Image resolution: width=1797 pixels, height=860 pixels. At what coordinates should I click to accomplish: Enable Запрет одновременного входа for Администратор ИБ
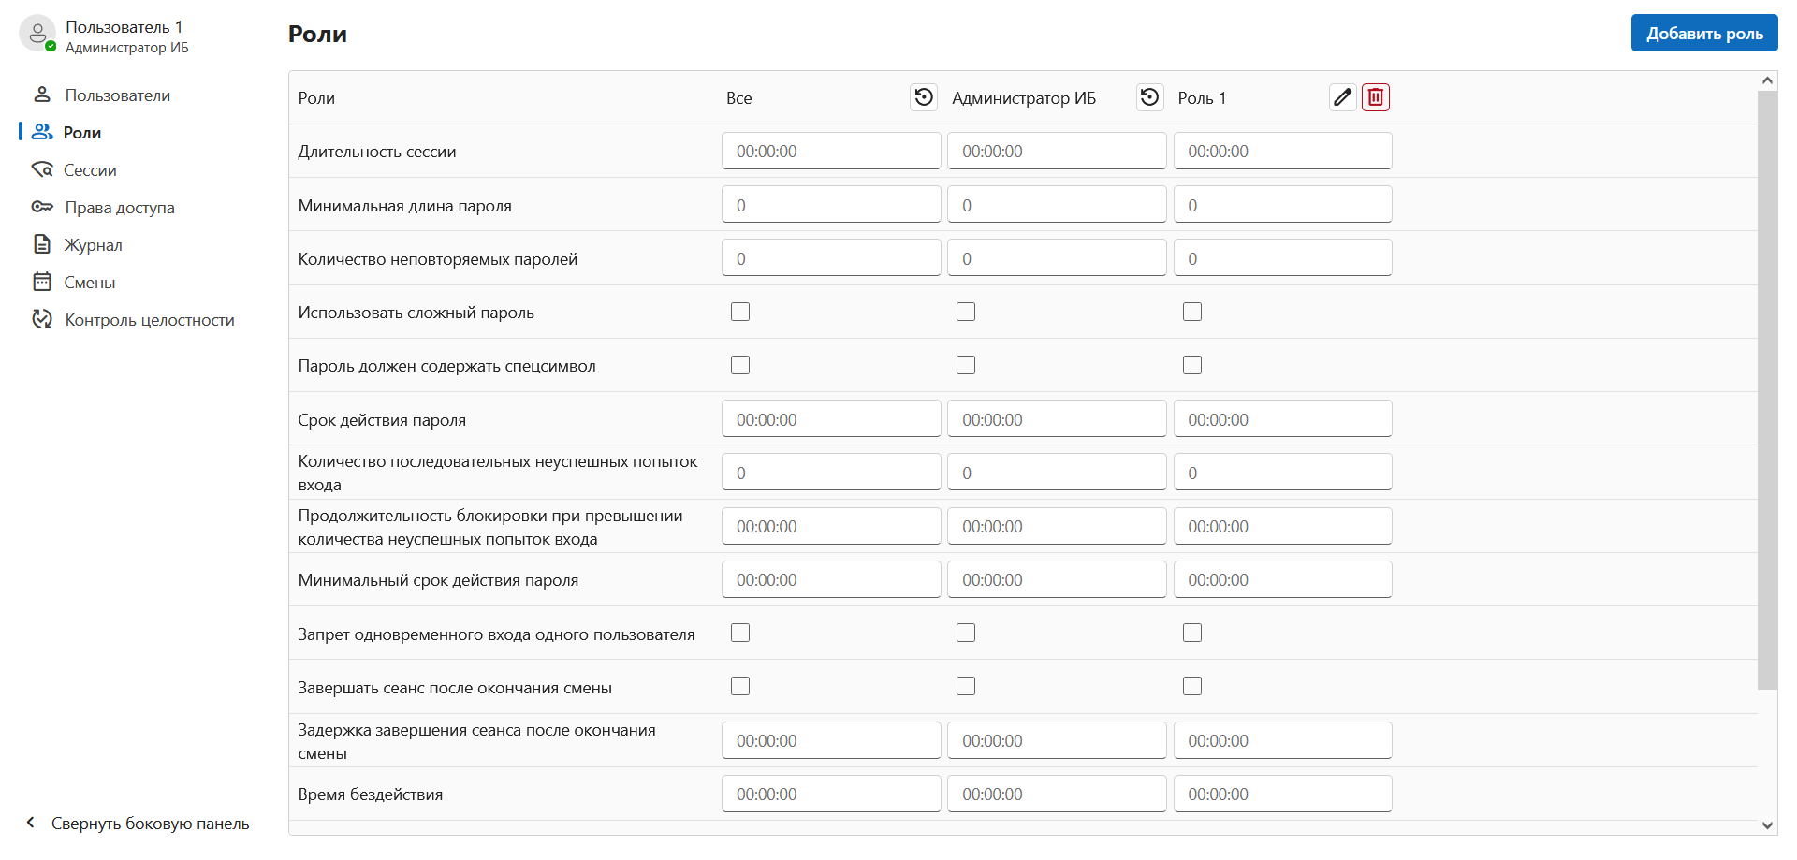[x=966, y=633]
